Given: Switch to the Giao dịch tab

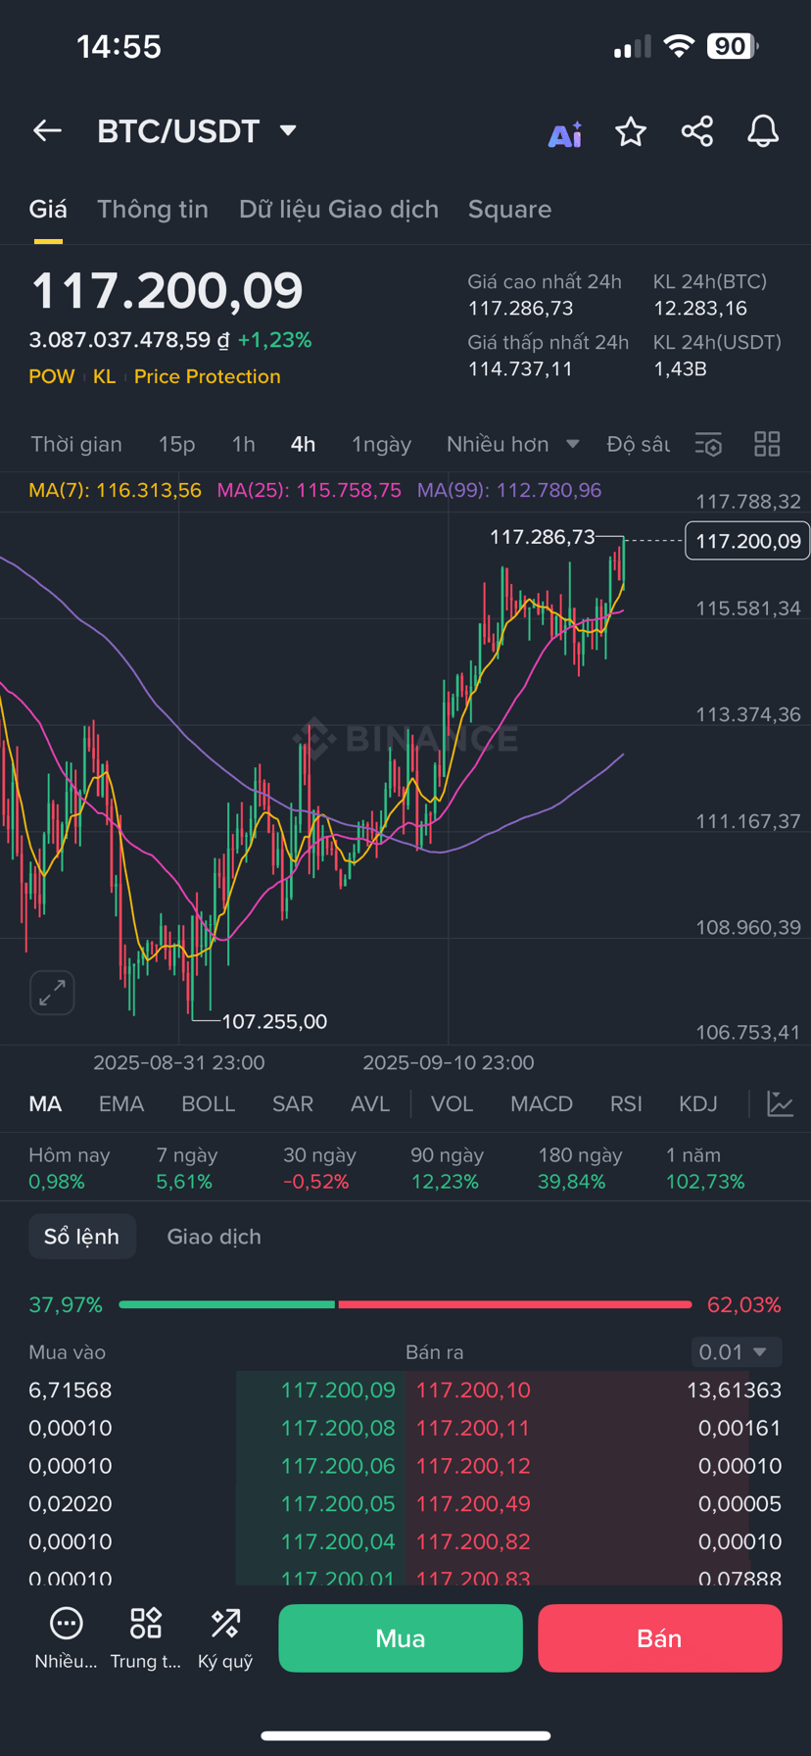Looking at the screenshot, I should pyautogui.click(x=214, y=1237).
